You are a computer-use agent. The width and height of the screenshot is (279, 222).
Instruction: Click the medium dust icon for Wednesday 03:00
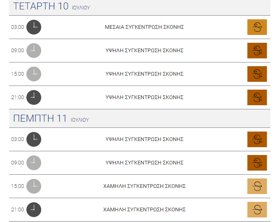point(257,27)
